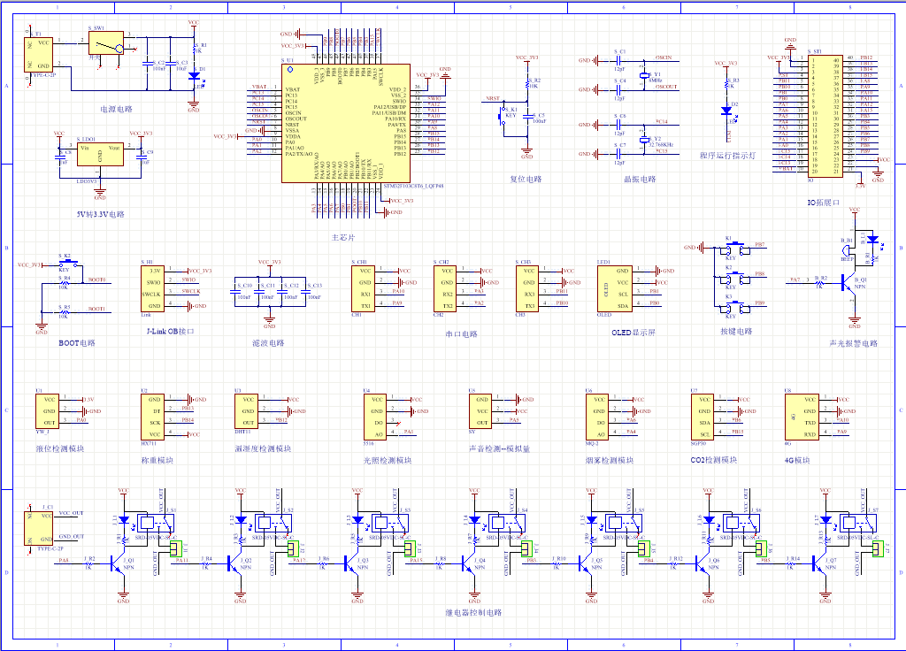Click the 'J-Link OB接口' label
906x651 pixels.
(x=171, y=332)
